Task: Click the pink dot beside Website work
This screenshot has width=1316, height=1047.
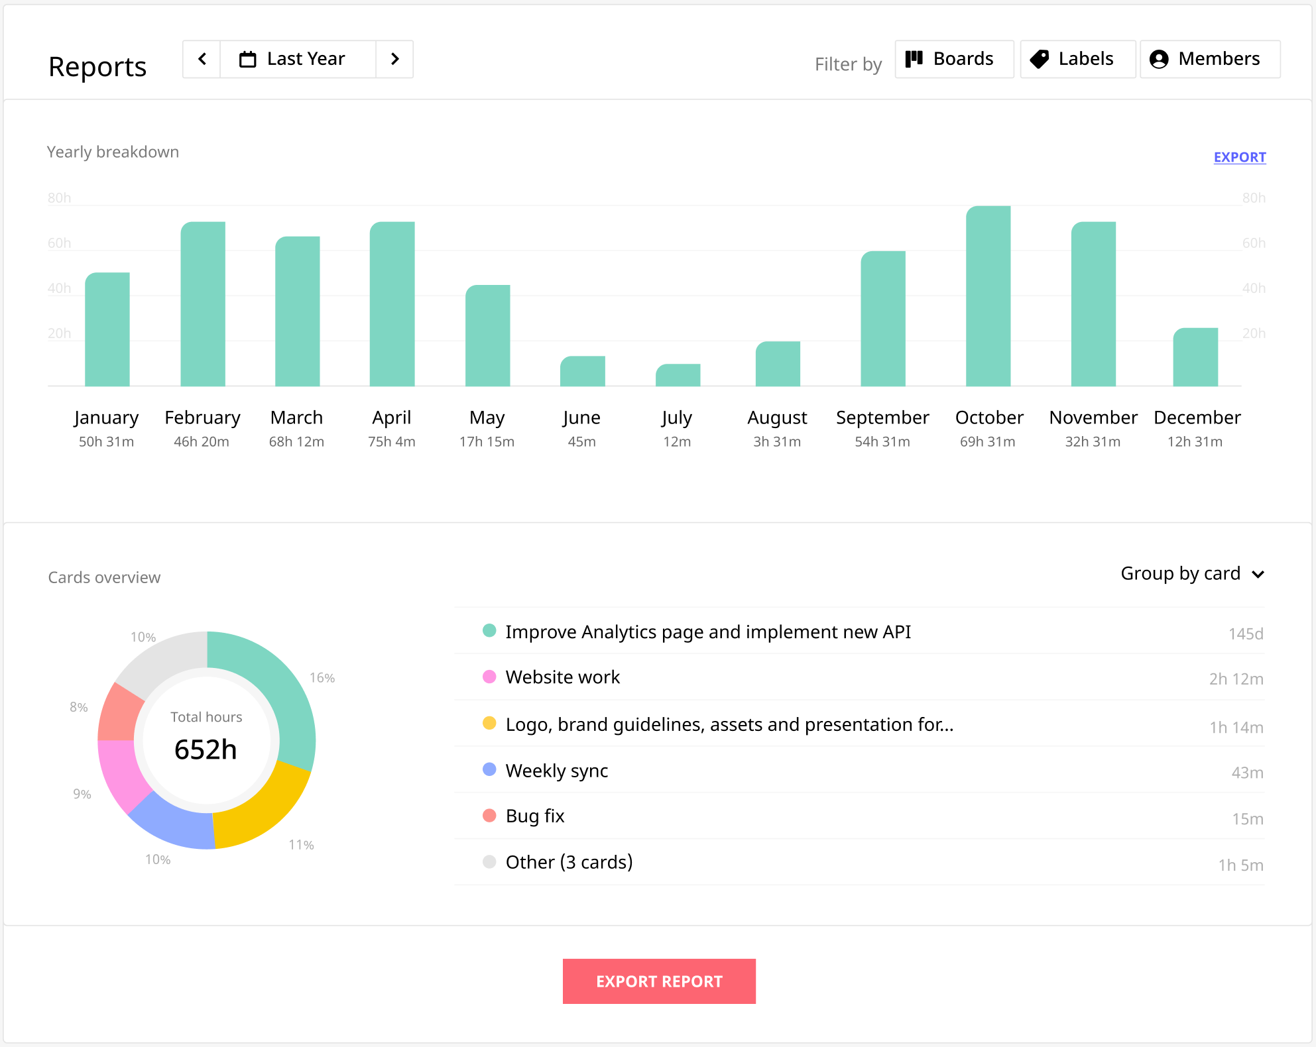Action: coord(489,677)
